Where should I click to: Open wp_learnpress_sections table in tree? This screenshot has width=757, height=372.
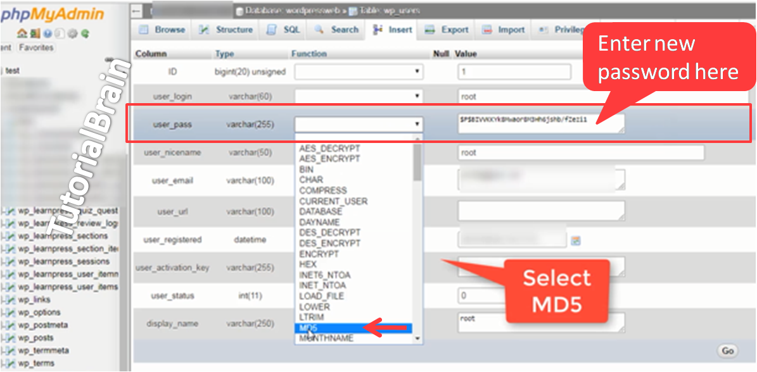[63, 236]
